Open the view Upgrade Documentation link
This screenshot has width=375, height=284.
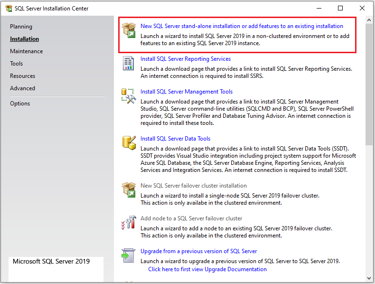coord(207,269)
